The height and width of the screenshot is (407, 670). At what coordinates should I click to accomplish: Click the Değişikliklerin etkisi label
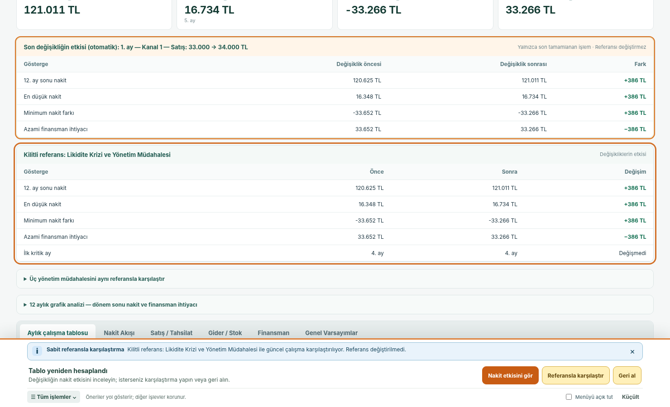coord(623,154)
